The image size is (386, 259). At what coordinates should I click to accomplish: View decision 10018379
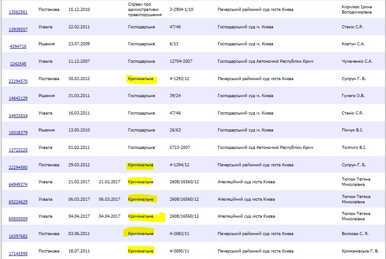tap(18, 133)
